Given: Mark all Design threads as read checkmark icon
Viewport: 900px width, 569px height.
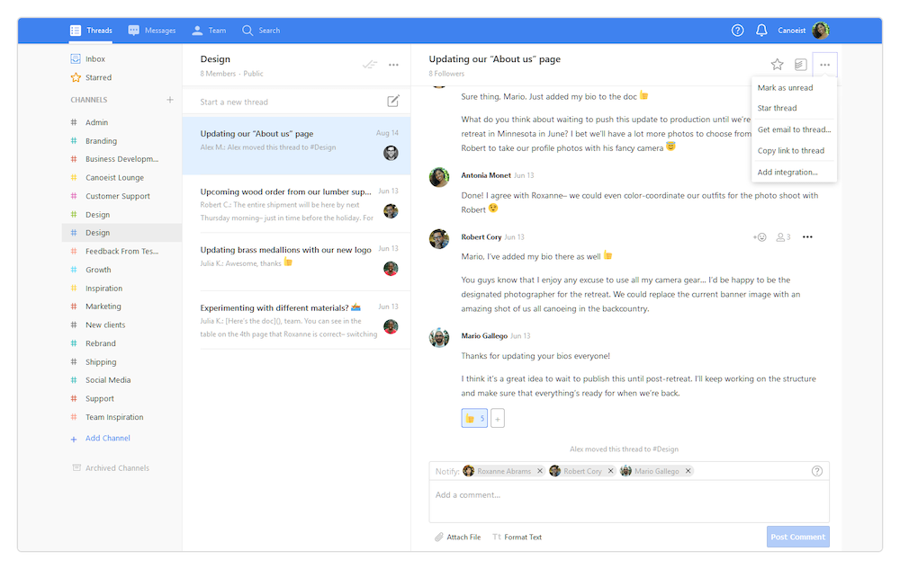Looking at the screenshot, I should click(x=370, y=65).
